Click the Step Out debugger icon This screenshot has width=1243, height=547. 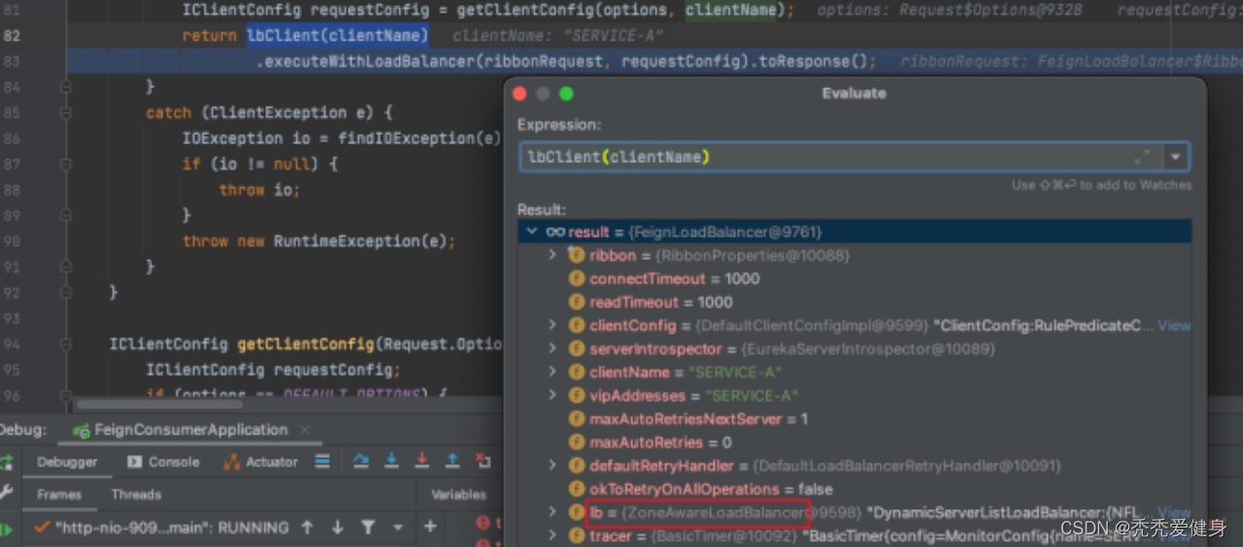click(452, 462)
